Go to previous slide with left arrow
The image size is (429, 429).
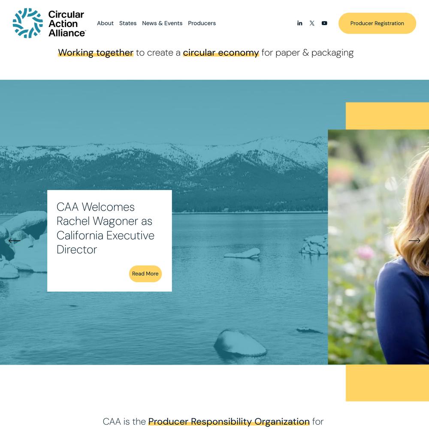pyautogui.click(x=14, y=241)
